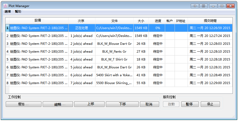Viewport: 238px width, 121px height.
Task: Click the 增加... button
Action: coord(23,104)
